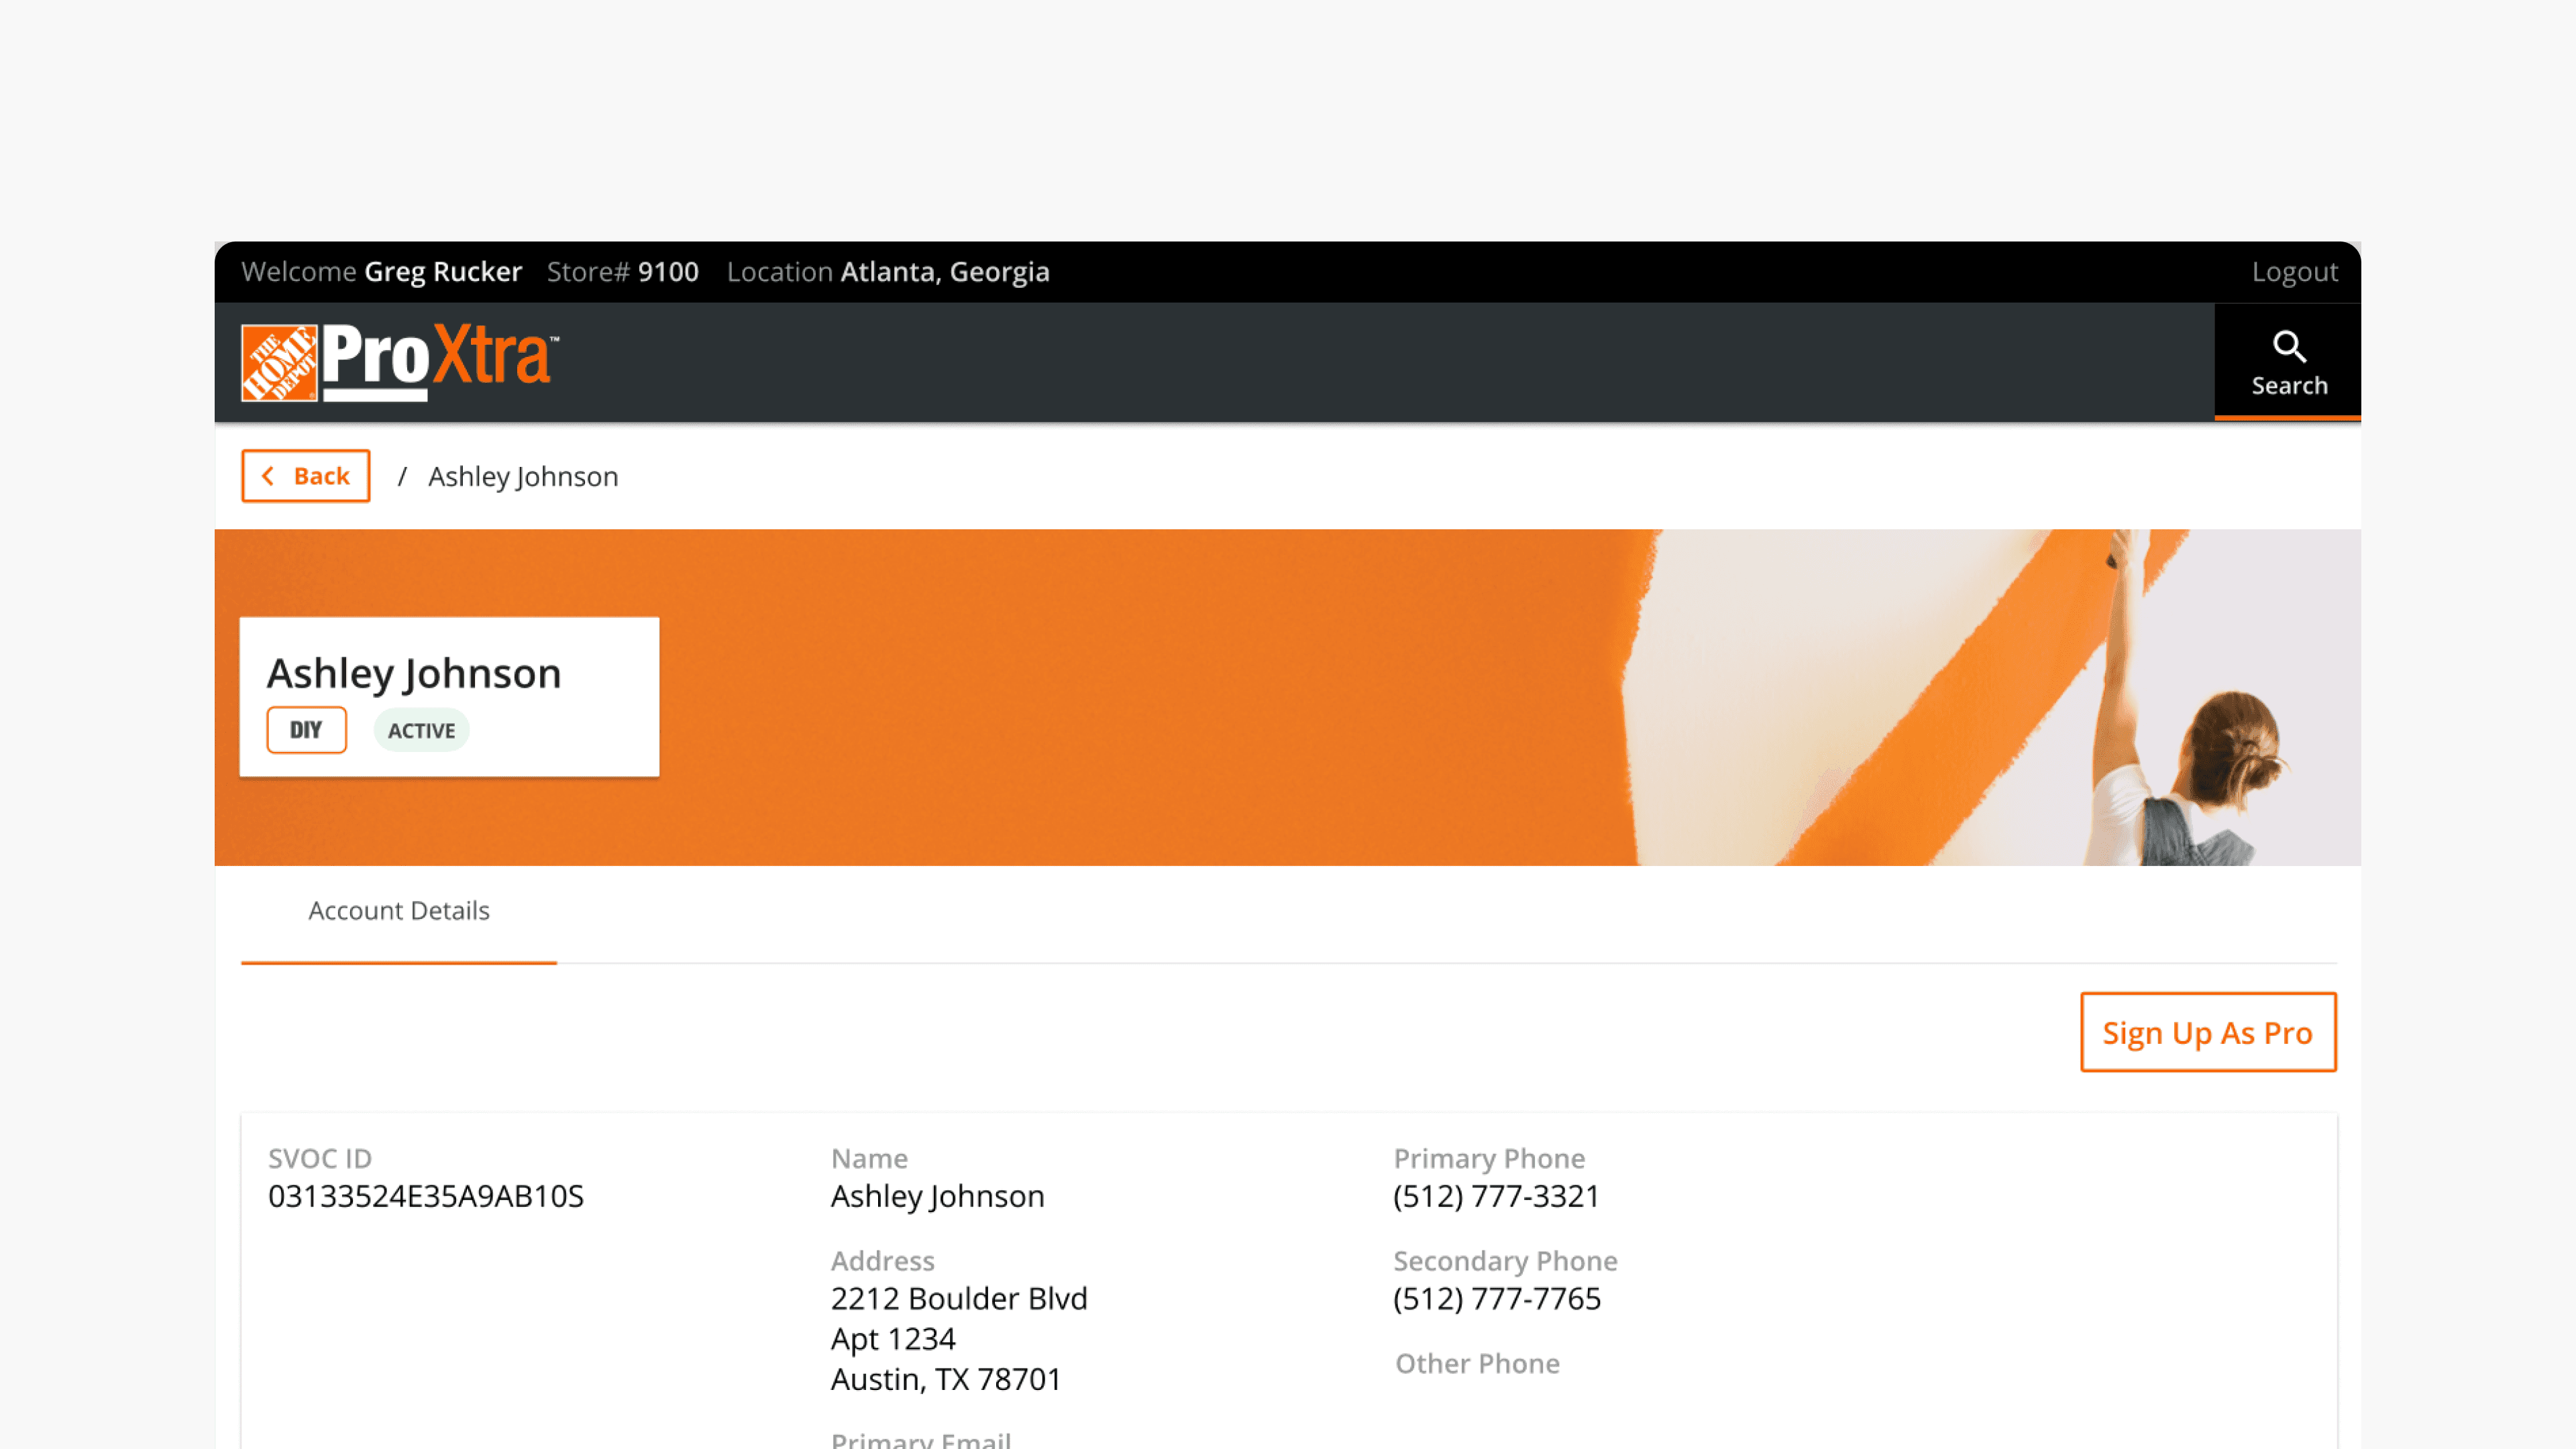Click the Store# 9100 text
The width and height of the screenshot is (2576, 1449).
[x=622, y=272]
